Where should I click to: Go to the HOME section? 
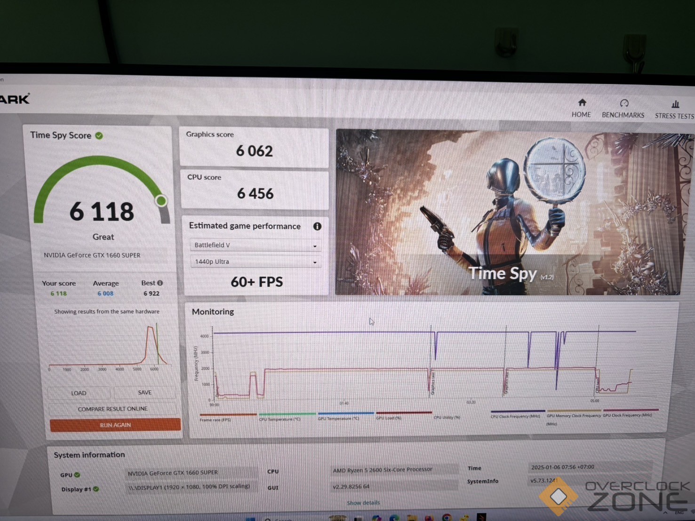582,108
